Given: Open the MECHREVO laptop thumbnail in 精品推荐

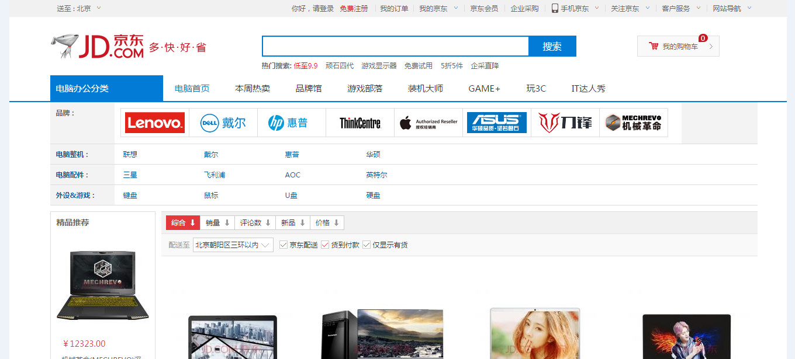Looking at the screenshot, I should pos(103,286).
